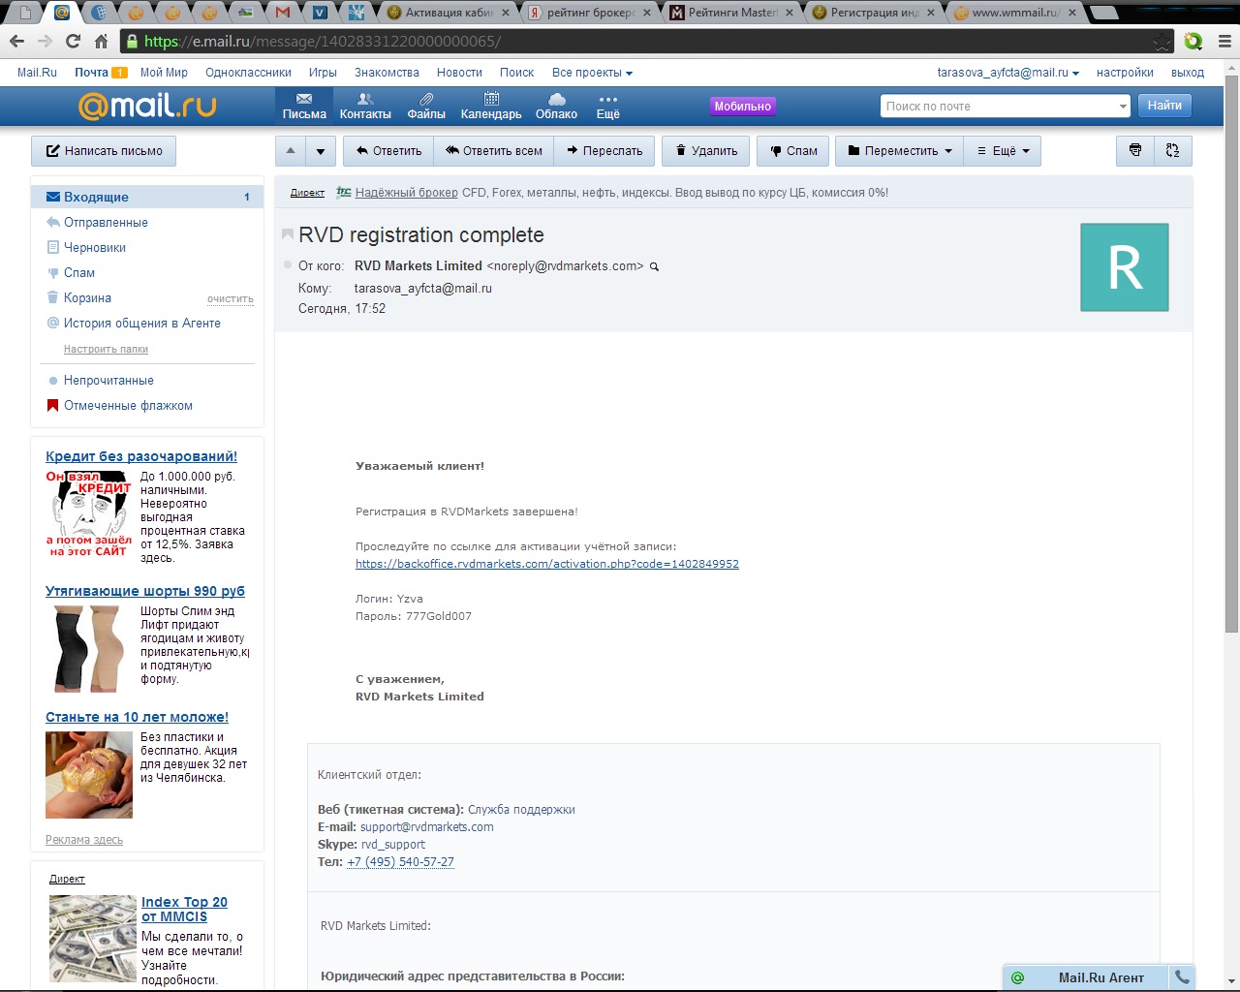Click Удалить delete button

[x=706, y=150]
